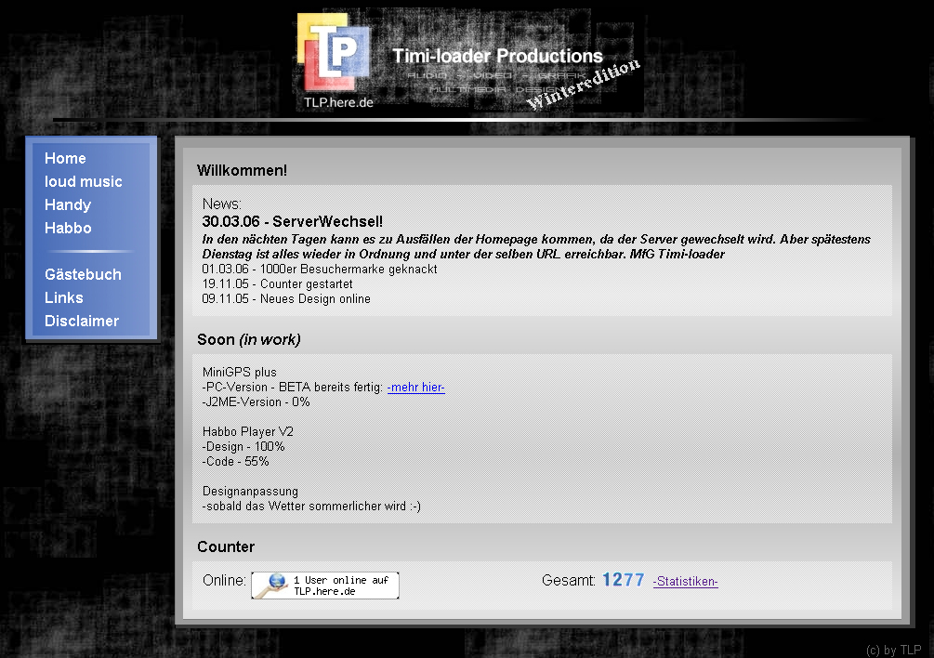Click '-J2ME-Version - 0%' line
The width and height of the screenshot is (934, 658).
pyautogui.click(x=257, y=401)
